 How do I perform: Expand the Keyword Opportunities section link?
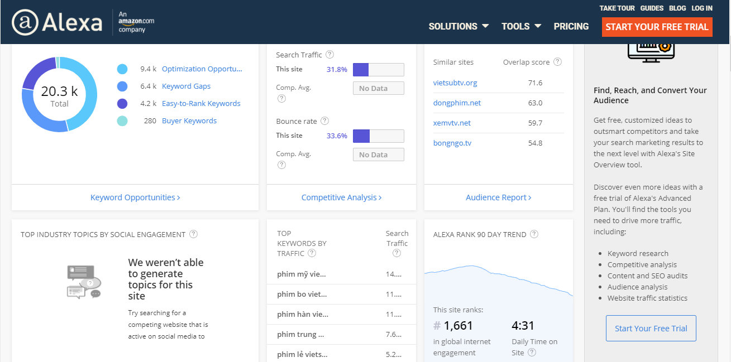pyautogui.click(x=135, y=197)
